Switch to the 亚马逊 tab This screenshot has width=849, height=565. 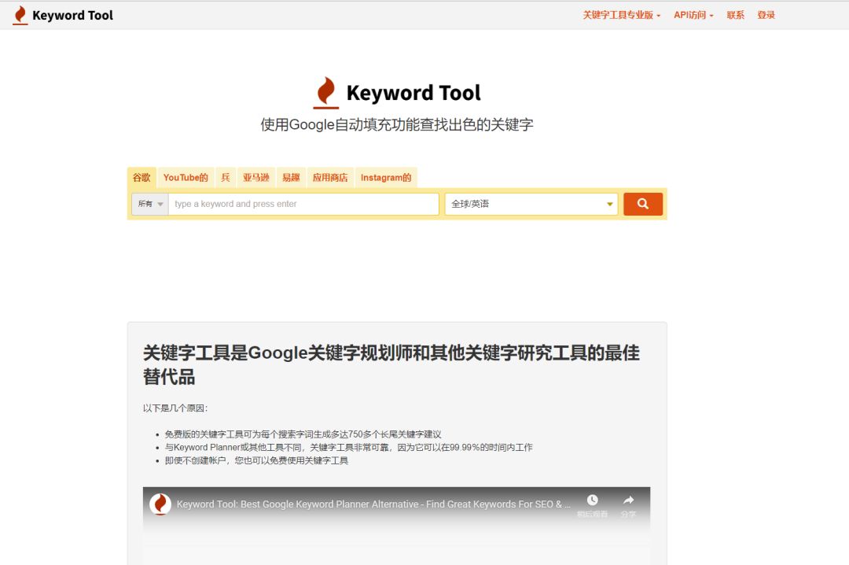(x=256, y=178)
